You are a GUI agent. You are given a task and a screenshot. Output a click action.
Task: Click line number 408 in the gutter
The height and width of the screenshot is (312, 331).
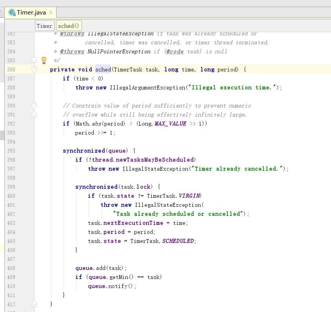[11, 268]
